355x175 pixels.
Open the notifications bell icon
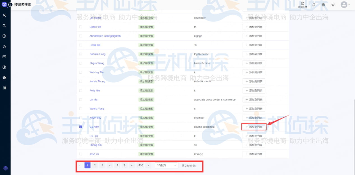coord(313,5)
